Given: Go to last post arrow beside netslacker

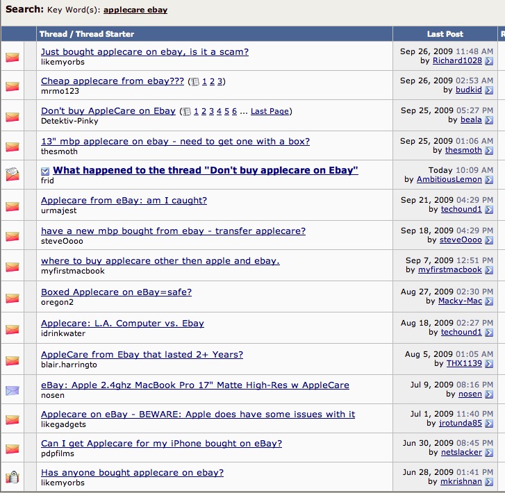Looking at the screenshot, I should click(489, 453).
